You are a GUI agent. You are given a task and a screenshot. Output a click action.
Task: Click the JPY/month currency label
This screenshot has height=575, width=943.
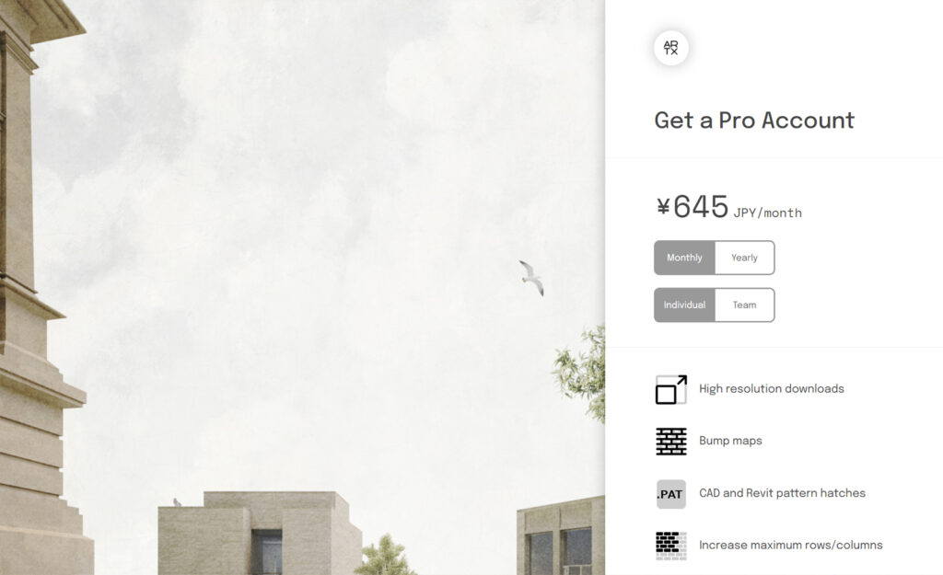coord(768,213)
